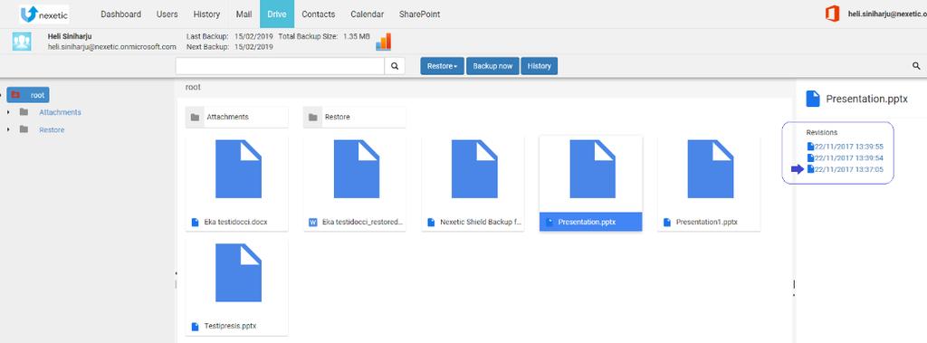Click the search magnifier button next to search field

395,66
